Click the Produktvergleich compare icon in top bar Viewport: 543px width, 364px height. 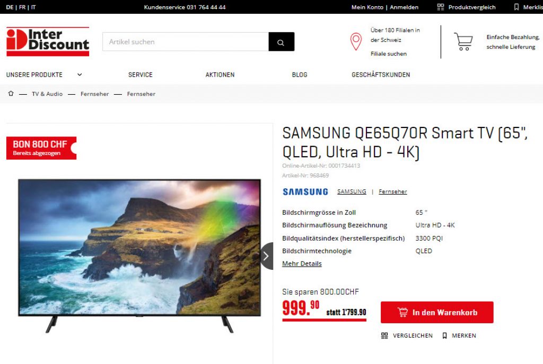(441, 7)
